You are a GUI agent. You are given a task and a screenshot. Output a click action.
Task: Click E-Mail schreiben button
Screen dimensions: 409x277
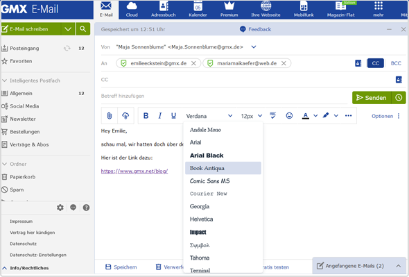click(31, 29)
